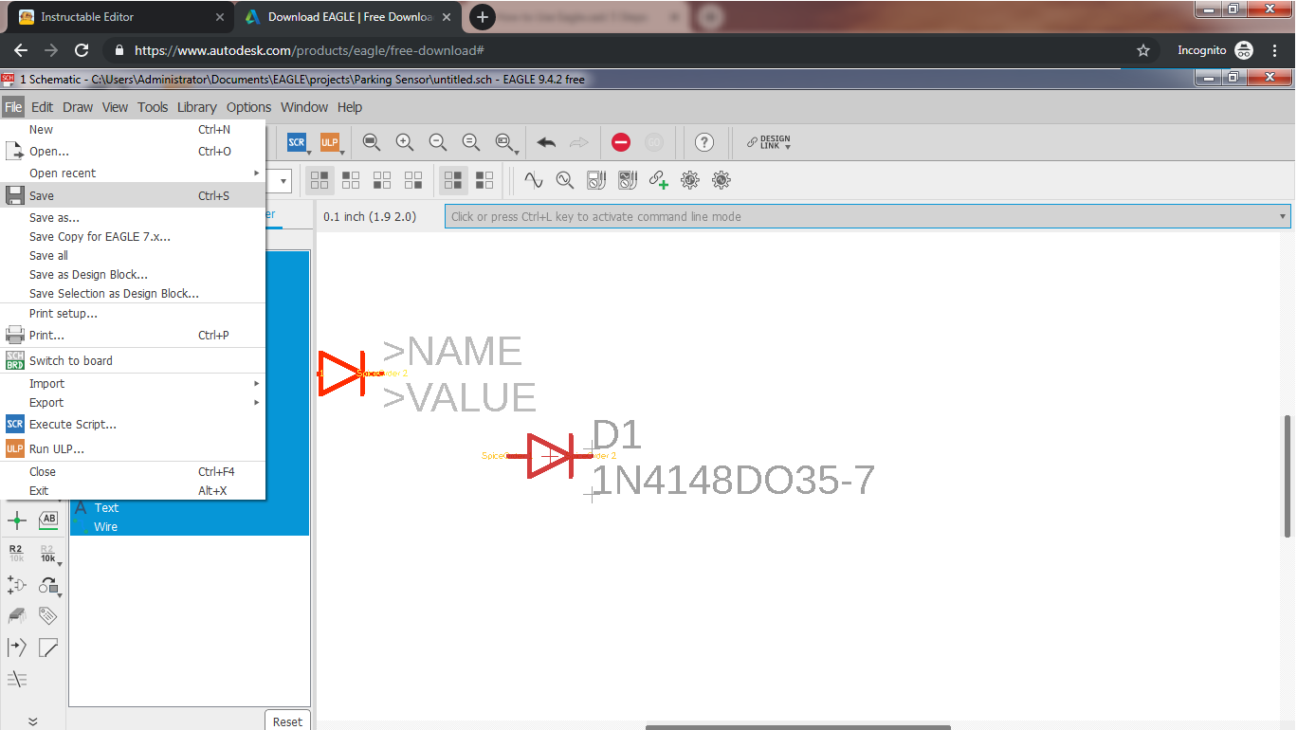Zoom in with the plus magnifier
The height and width of the screenshot is (730, 1297).
405,142
